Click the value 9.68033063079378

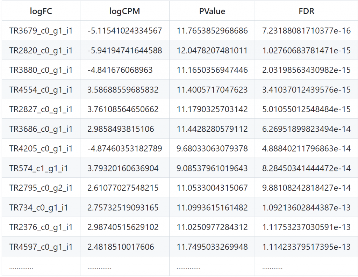(x=212, y=148)
